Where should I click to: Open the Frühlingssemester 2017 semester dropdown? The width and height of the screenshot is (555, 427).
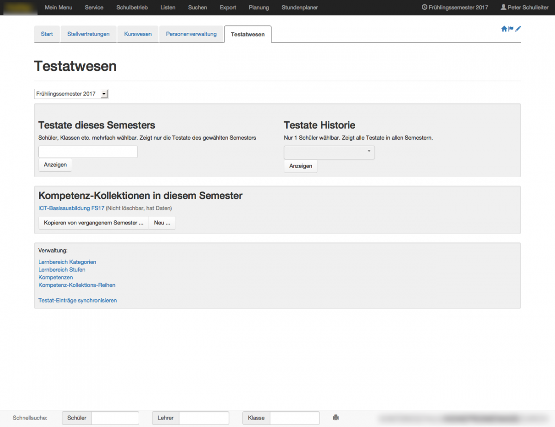click(71, 94)
